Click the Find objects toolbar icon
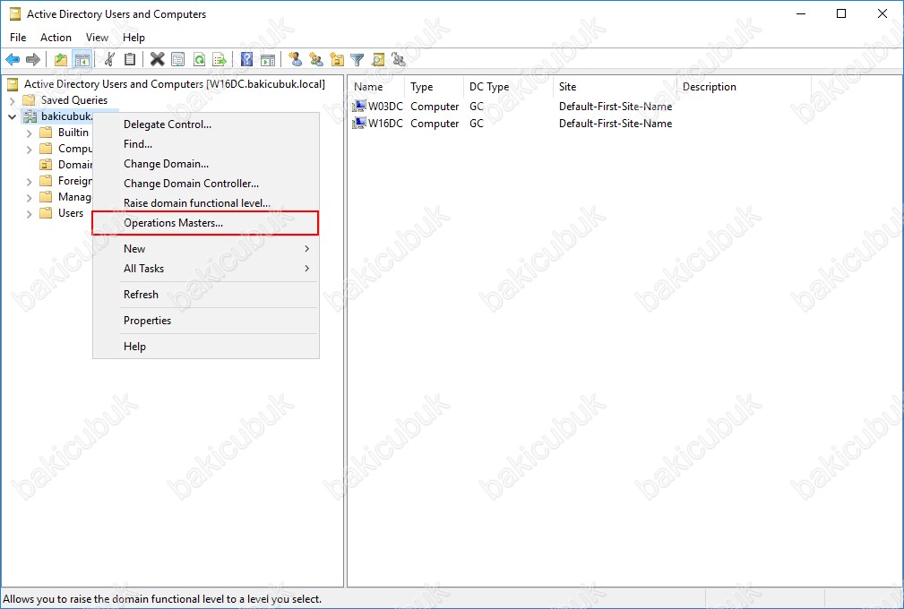Viewport: 904px width, 609px height. 378,59
